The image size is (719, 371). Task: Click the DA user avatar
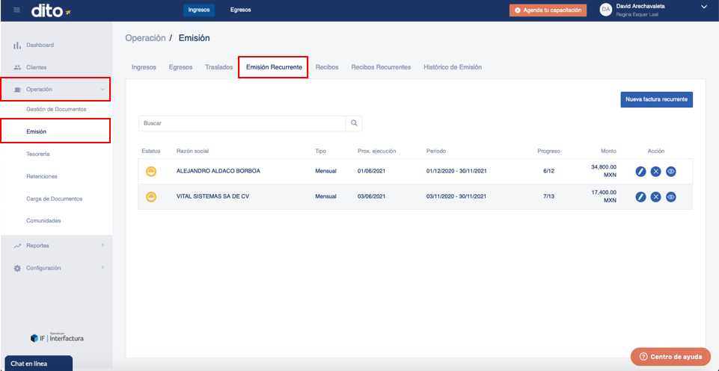[606, 10]
